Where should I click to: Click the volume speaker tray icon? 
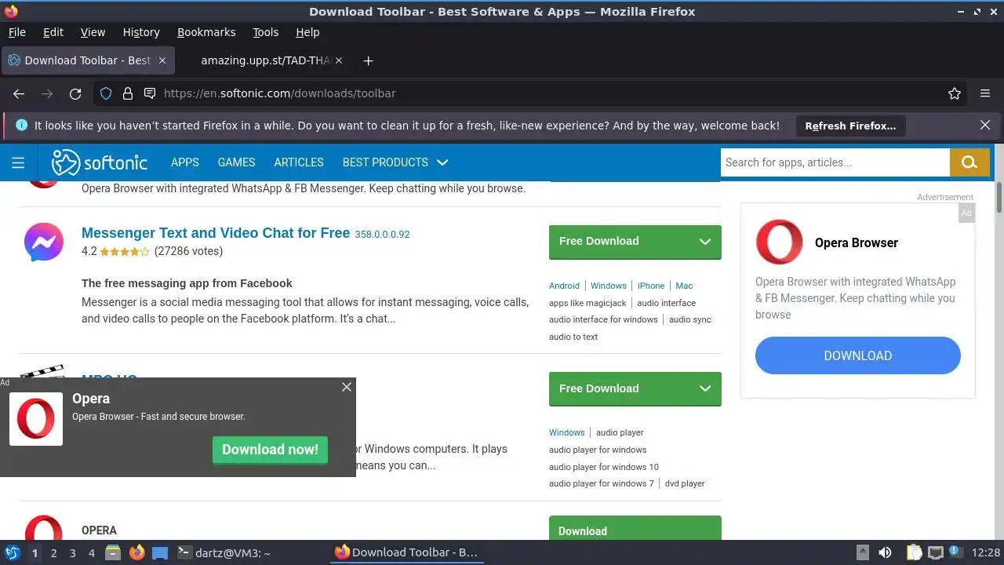point(885,552)
